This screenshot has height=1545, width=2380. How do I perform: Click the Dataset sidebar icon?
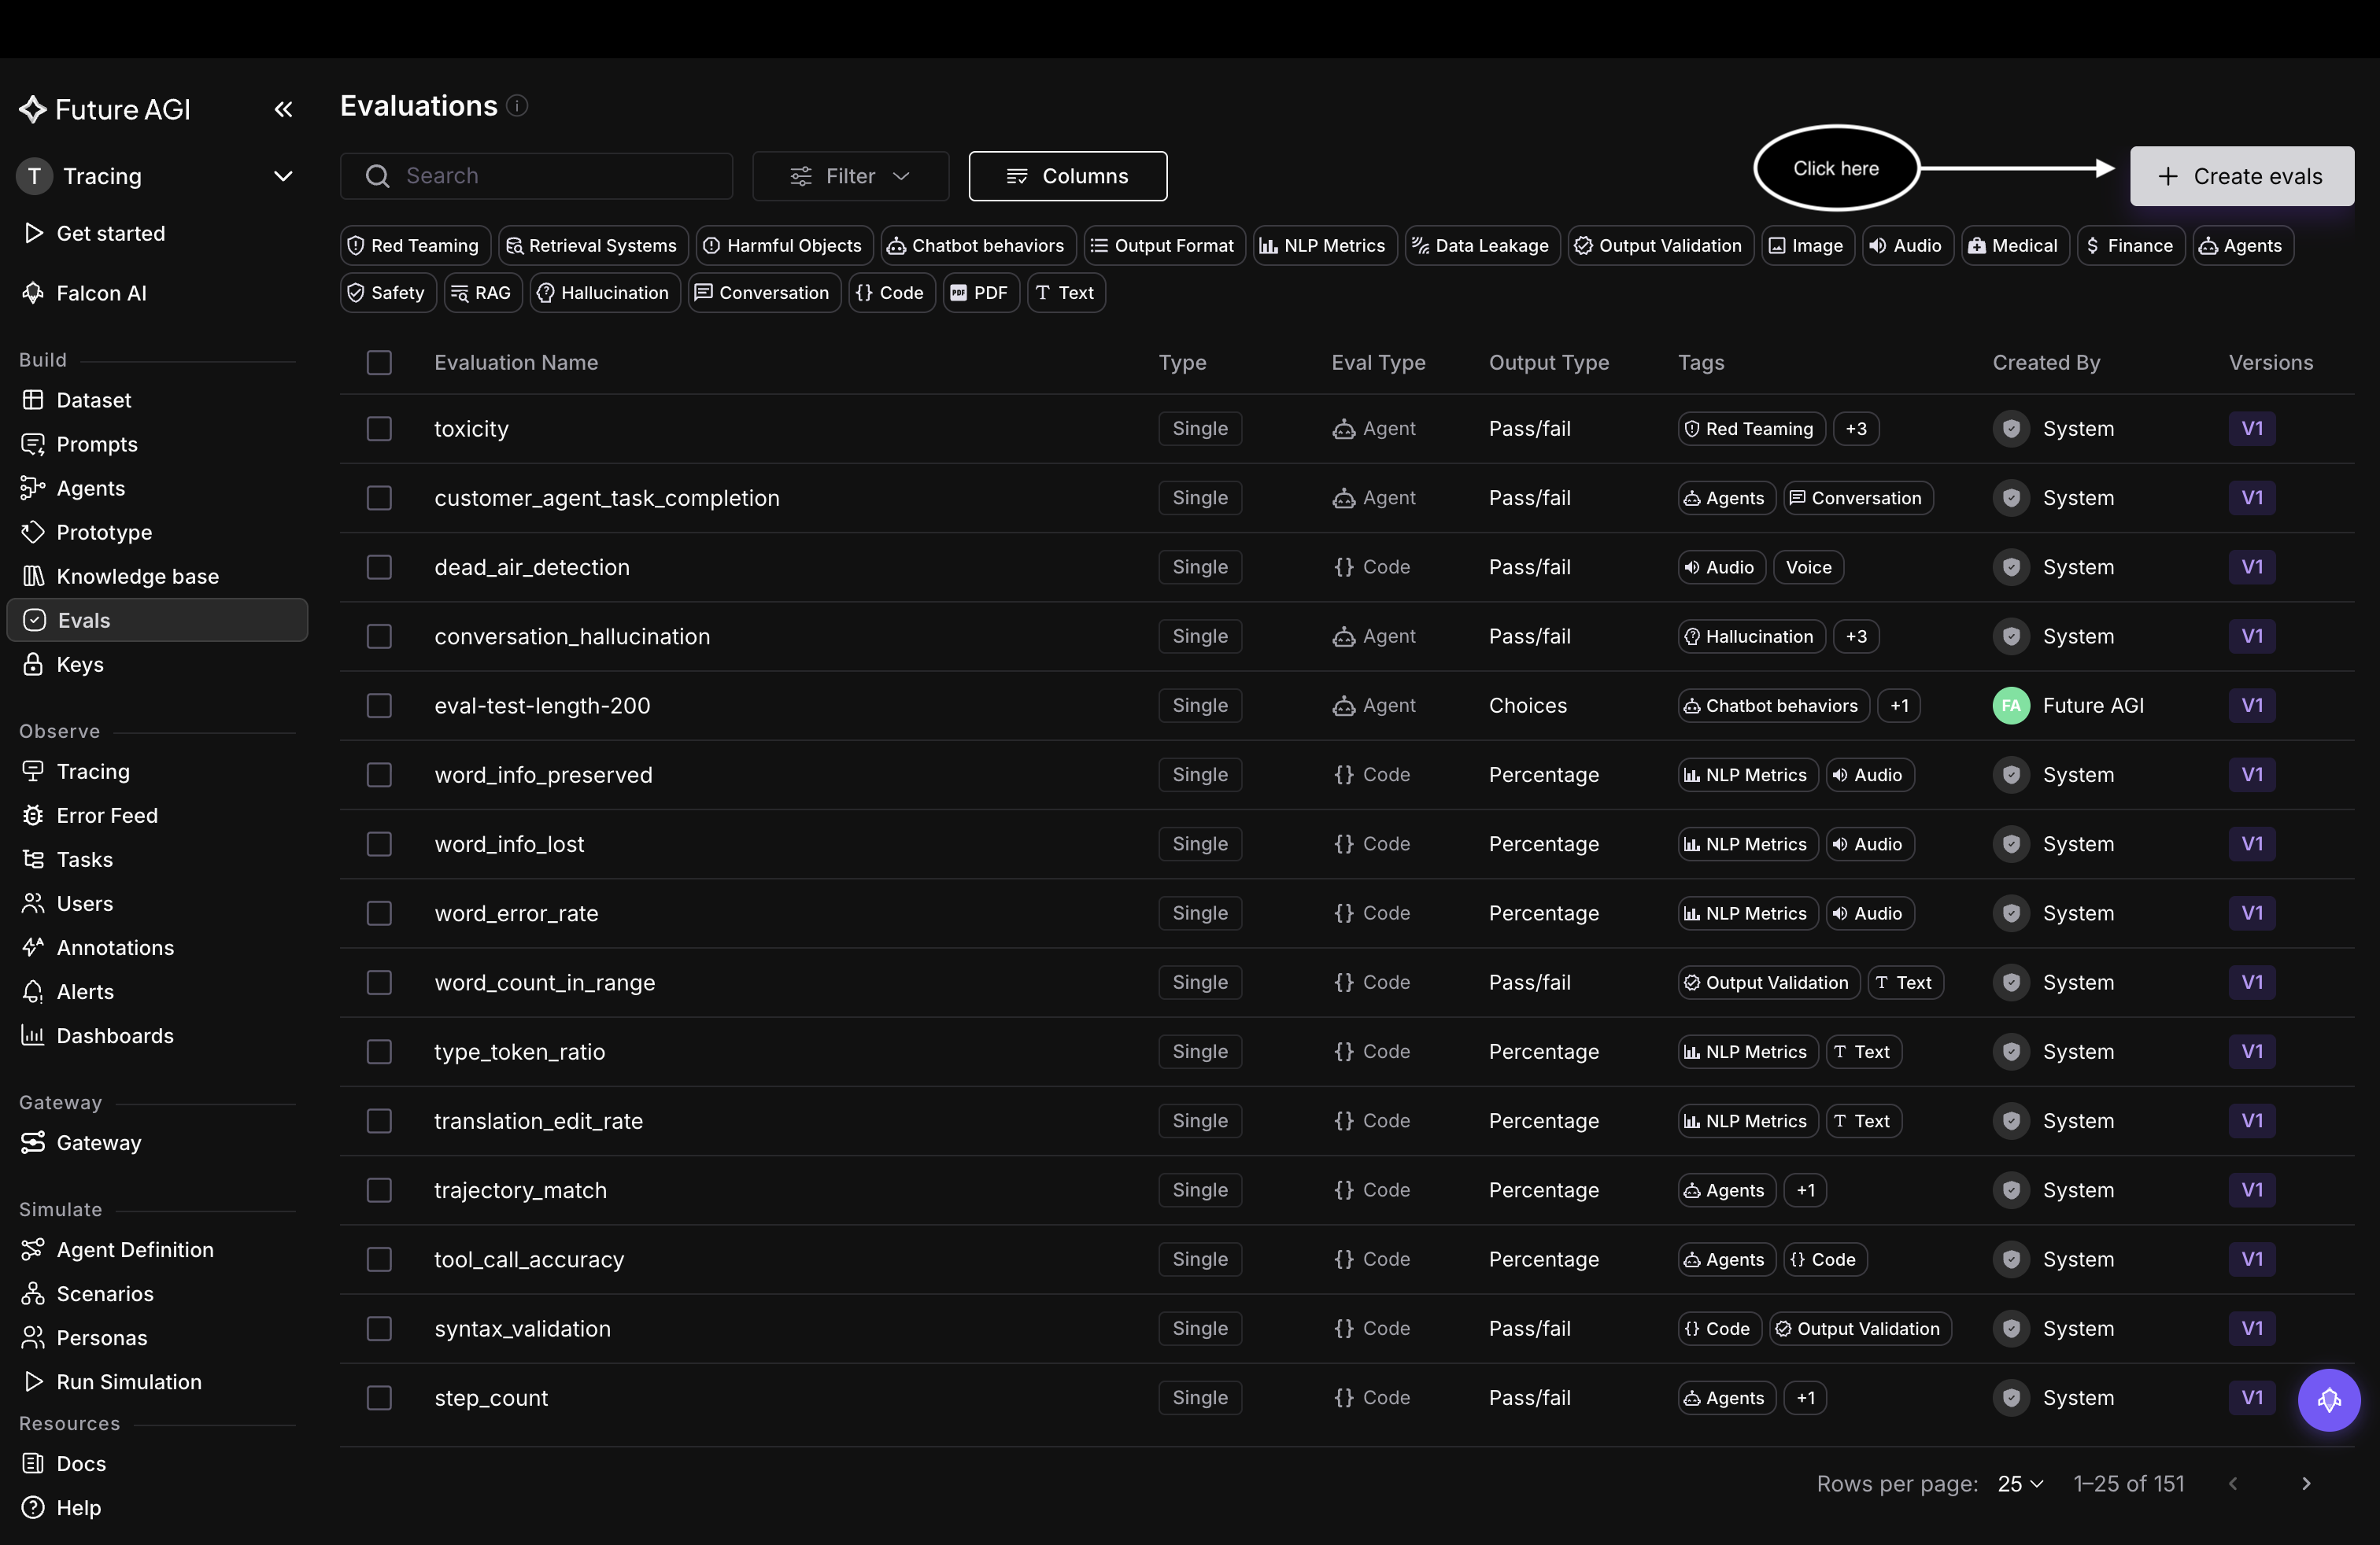tap(33, 400)
